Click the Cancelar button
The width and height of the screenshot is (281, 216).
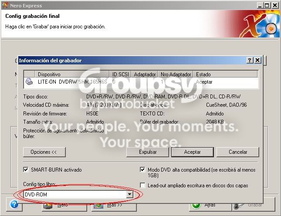(x=238, y=152)
